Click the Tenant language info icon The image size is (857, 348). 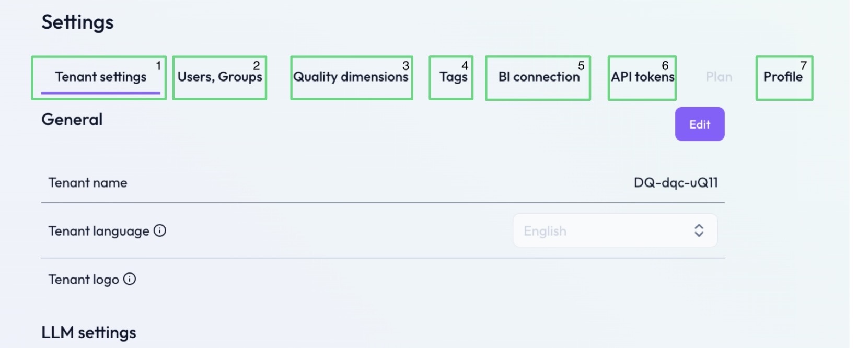point(160,230)
